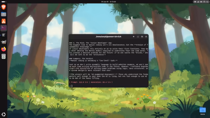Open the Brave browser from the dock

4,7
